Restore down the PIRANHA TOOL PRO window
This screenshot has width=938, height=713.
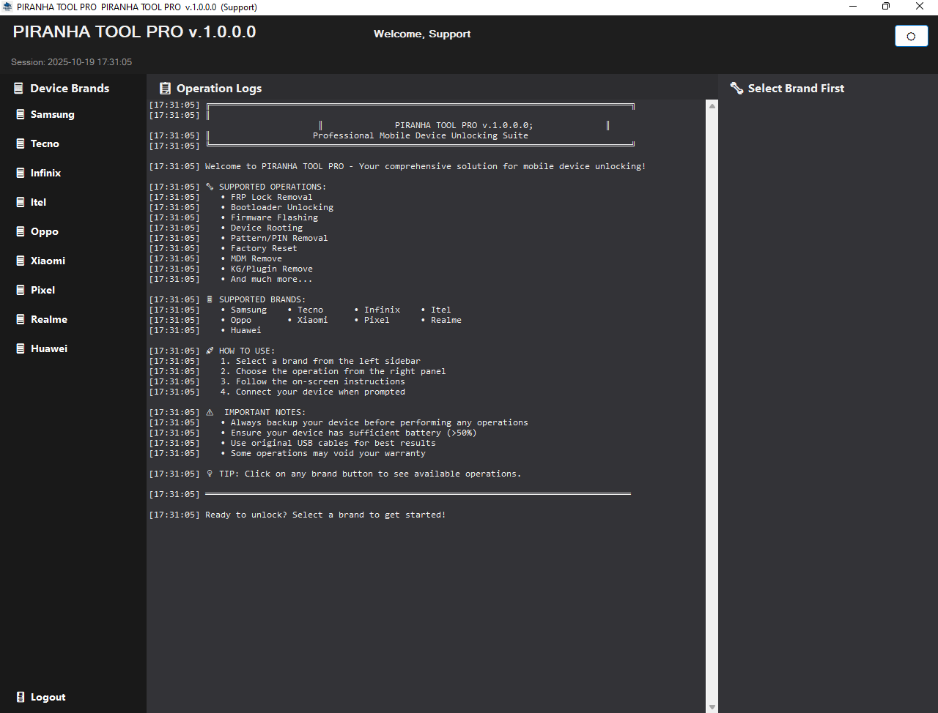click(x=885, y=7)
